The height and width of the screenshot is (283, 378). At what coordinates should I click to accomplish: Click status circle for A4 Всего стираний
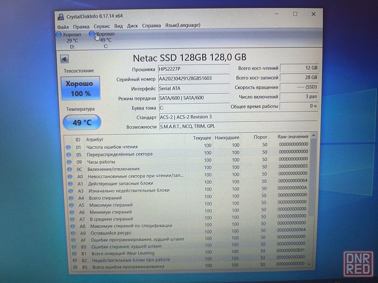(71, 198)
